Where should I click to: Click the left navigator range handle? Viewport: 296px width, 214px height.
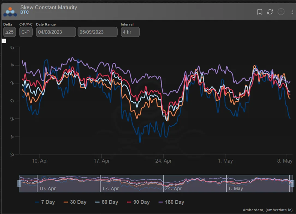point(19,183)
